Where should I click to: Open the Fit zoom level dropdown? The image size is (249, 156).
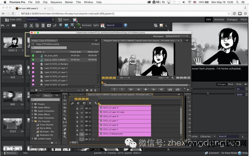tap(125, 78)
